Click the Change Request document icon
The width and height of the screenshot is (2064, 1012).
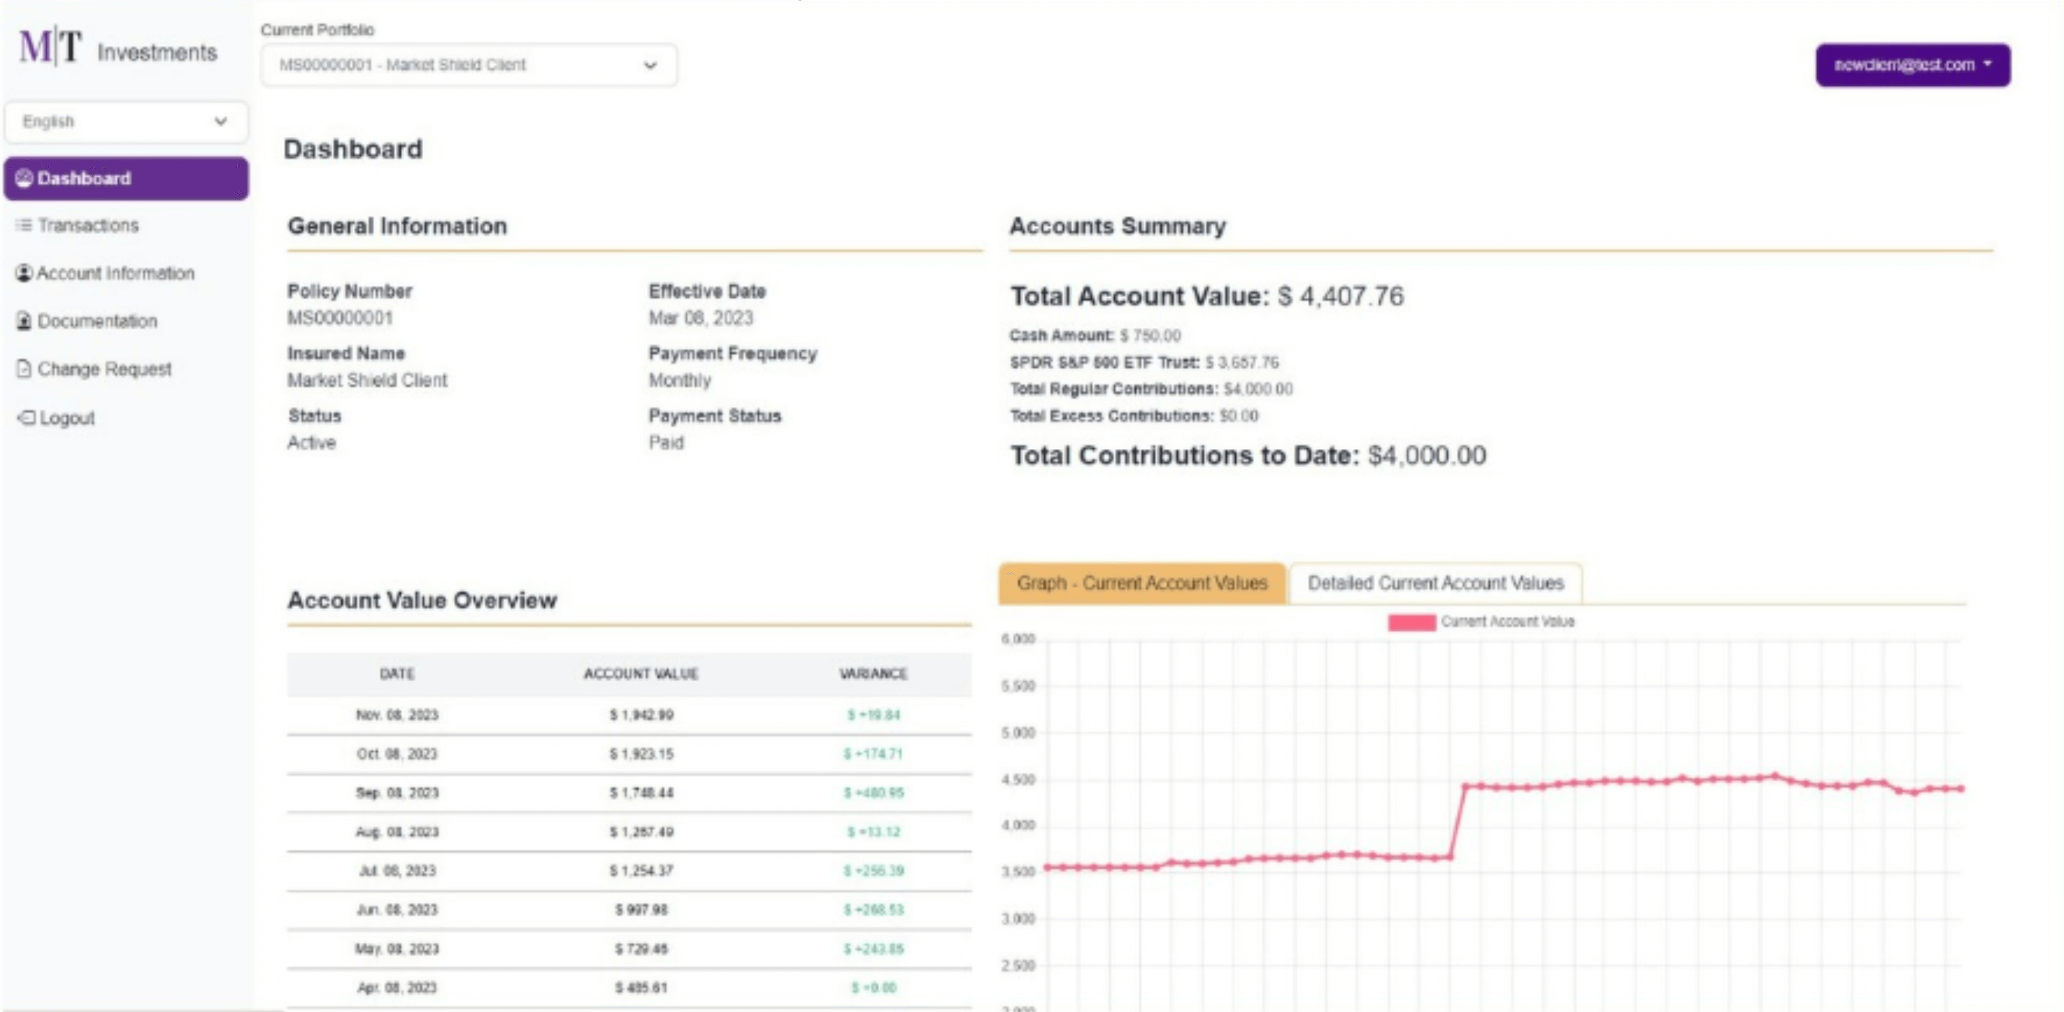pos(24,368)
